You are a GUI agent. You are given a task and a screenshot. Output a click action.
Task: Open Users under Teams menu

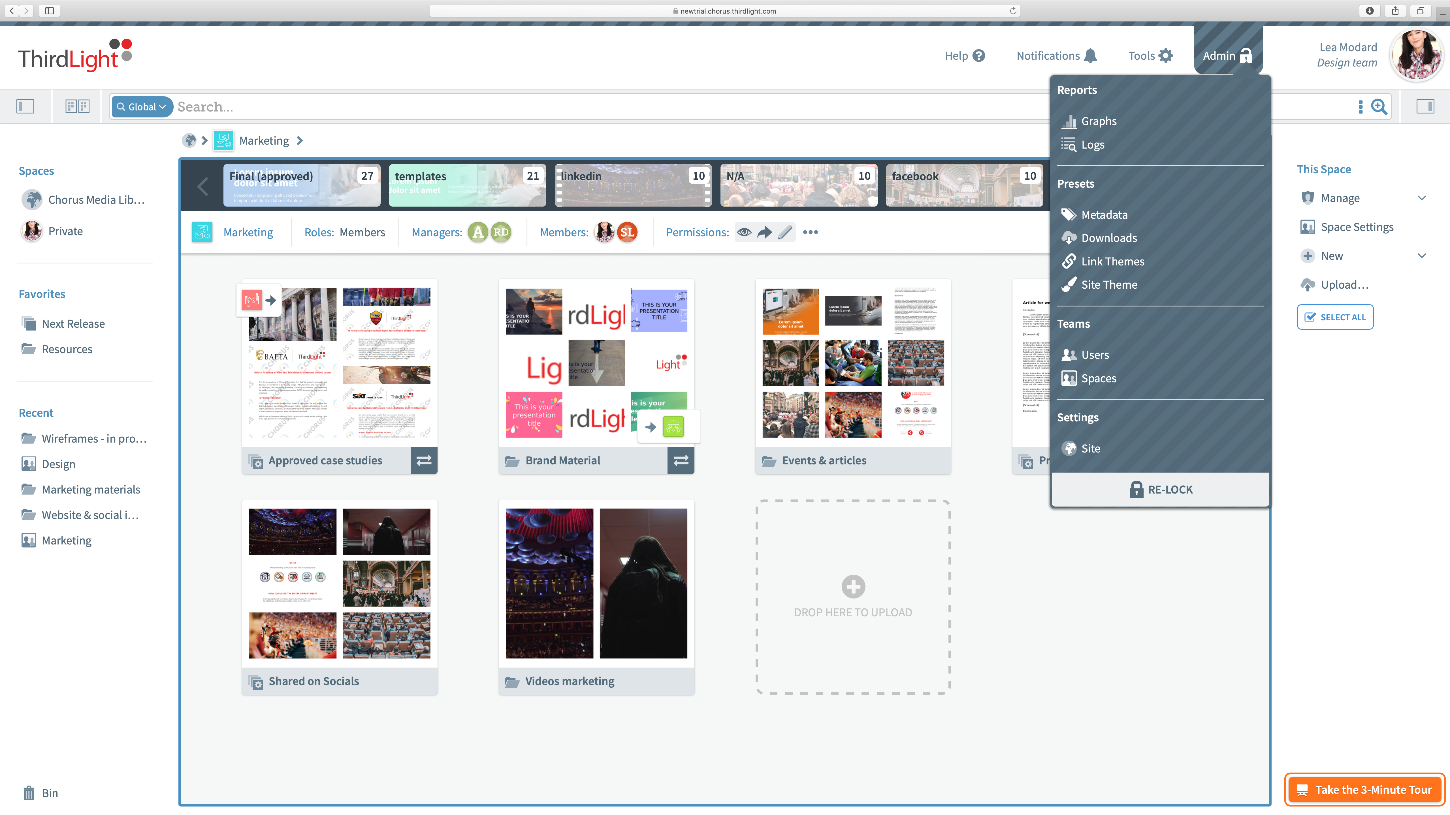(1095, 355)
